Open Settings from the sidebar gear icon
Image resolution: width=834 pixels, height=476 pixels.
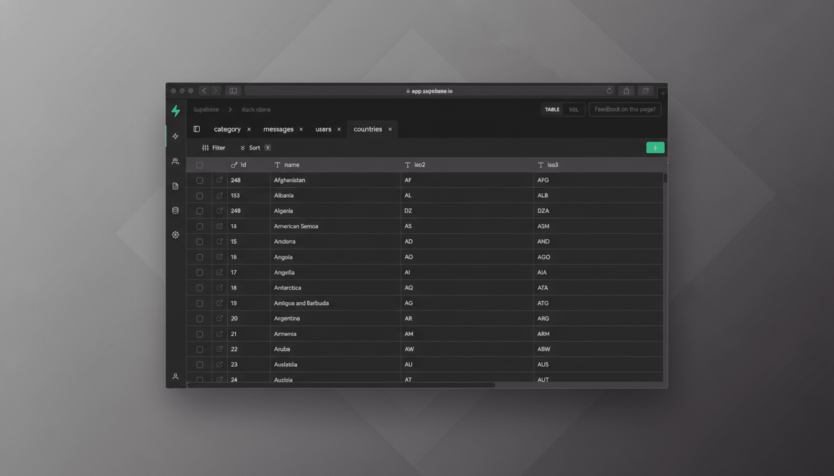(x=176, y=235)
